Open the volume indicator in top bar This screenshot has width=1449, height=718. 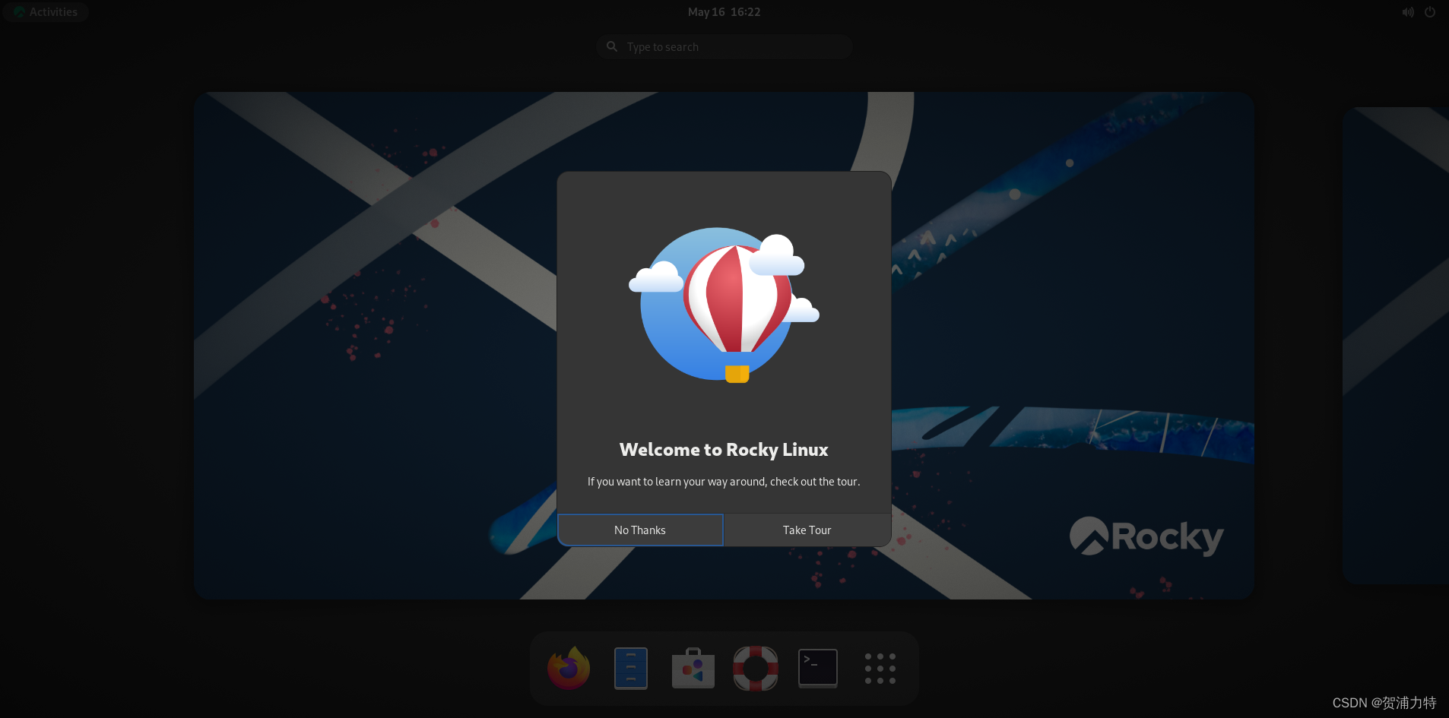[1408, 12]
